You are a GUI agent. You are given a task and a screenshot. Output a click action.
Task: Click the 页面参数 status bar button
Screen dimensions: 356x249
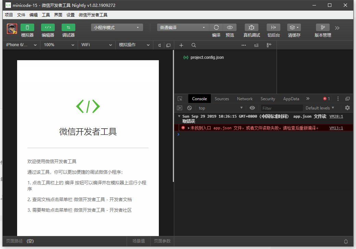pyautogui.click(x=162, y=241)
